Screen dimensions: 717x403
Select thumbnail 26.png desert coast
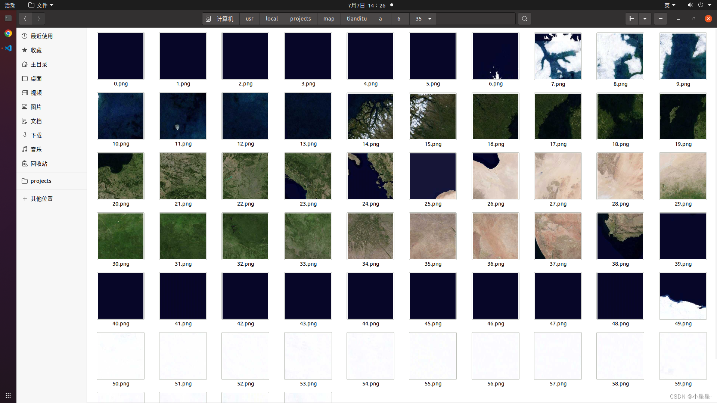click(496, 176)
